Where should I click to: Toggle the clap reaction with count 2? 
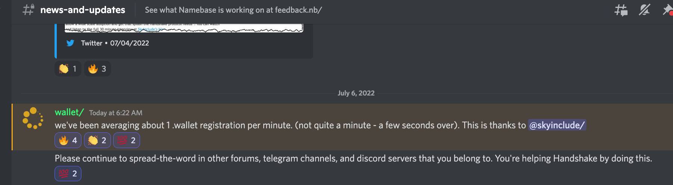97,140
